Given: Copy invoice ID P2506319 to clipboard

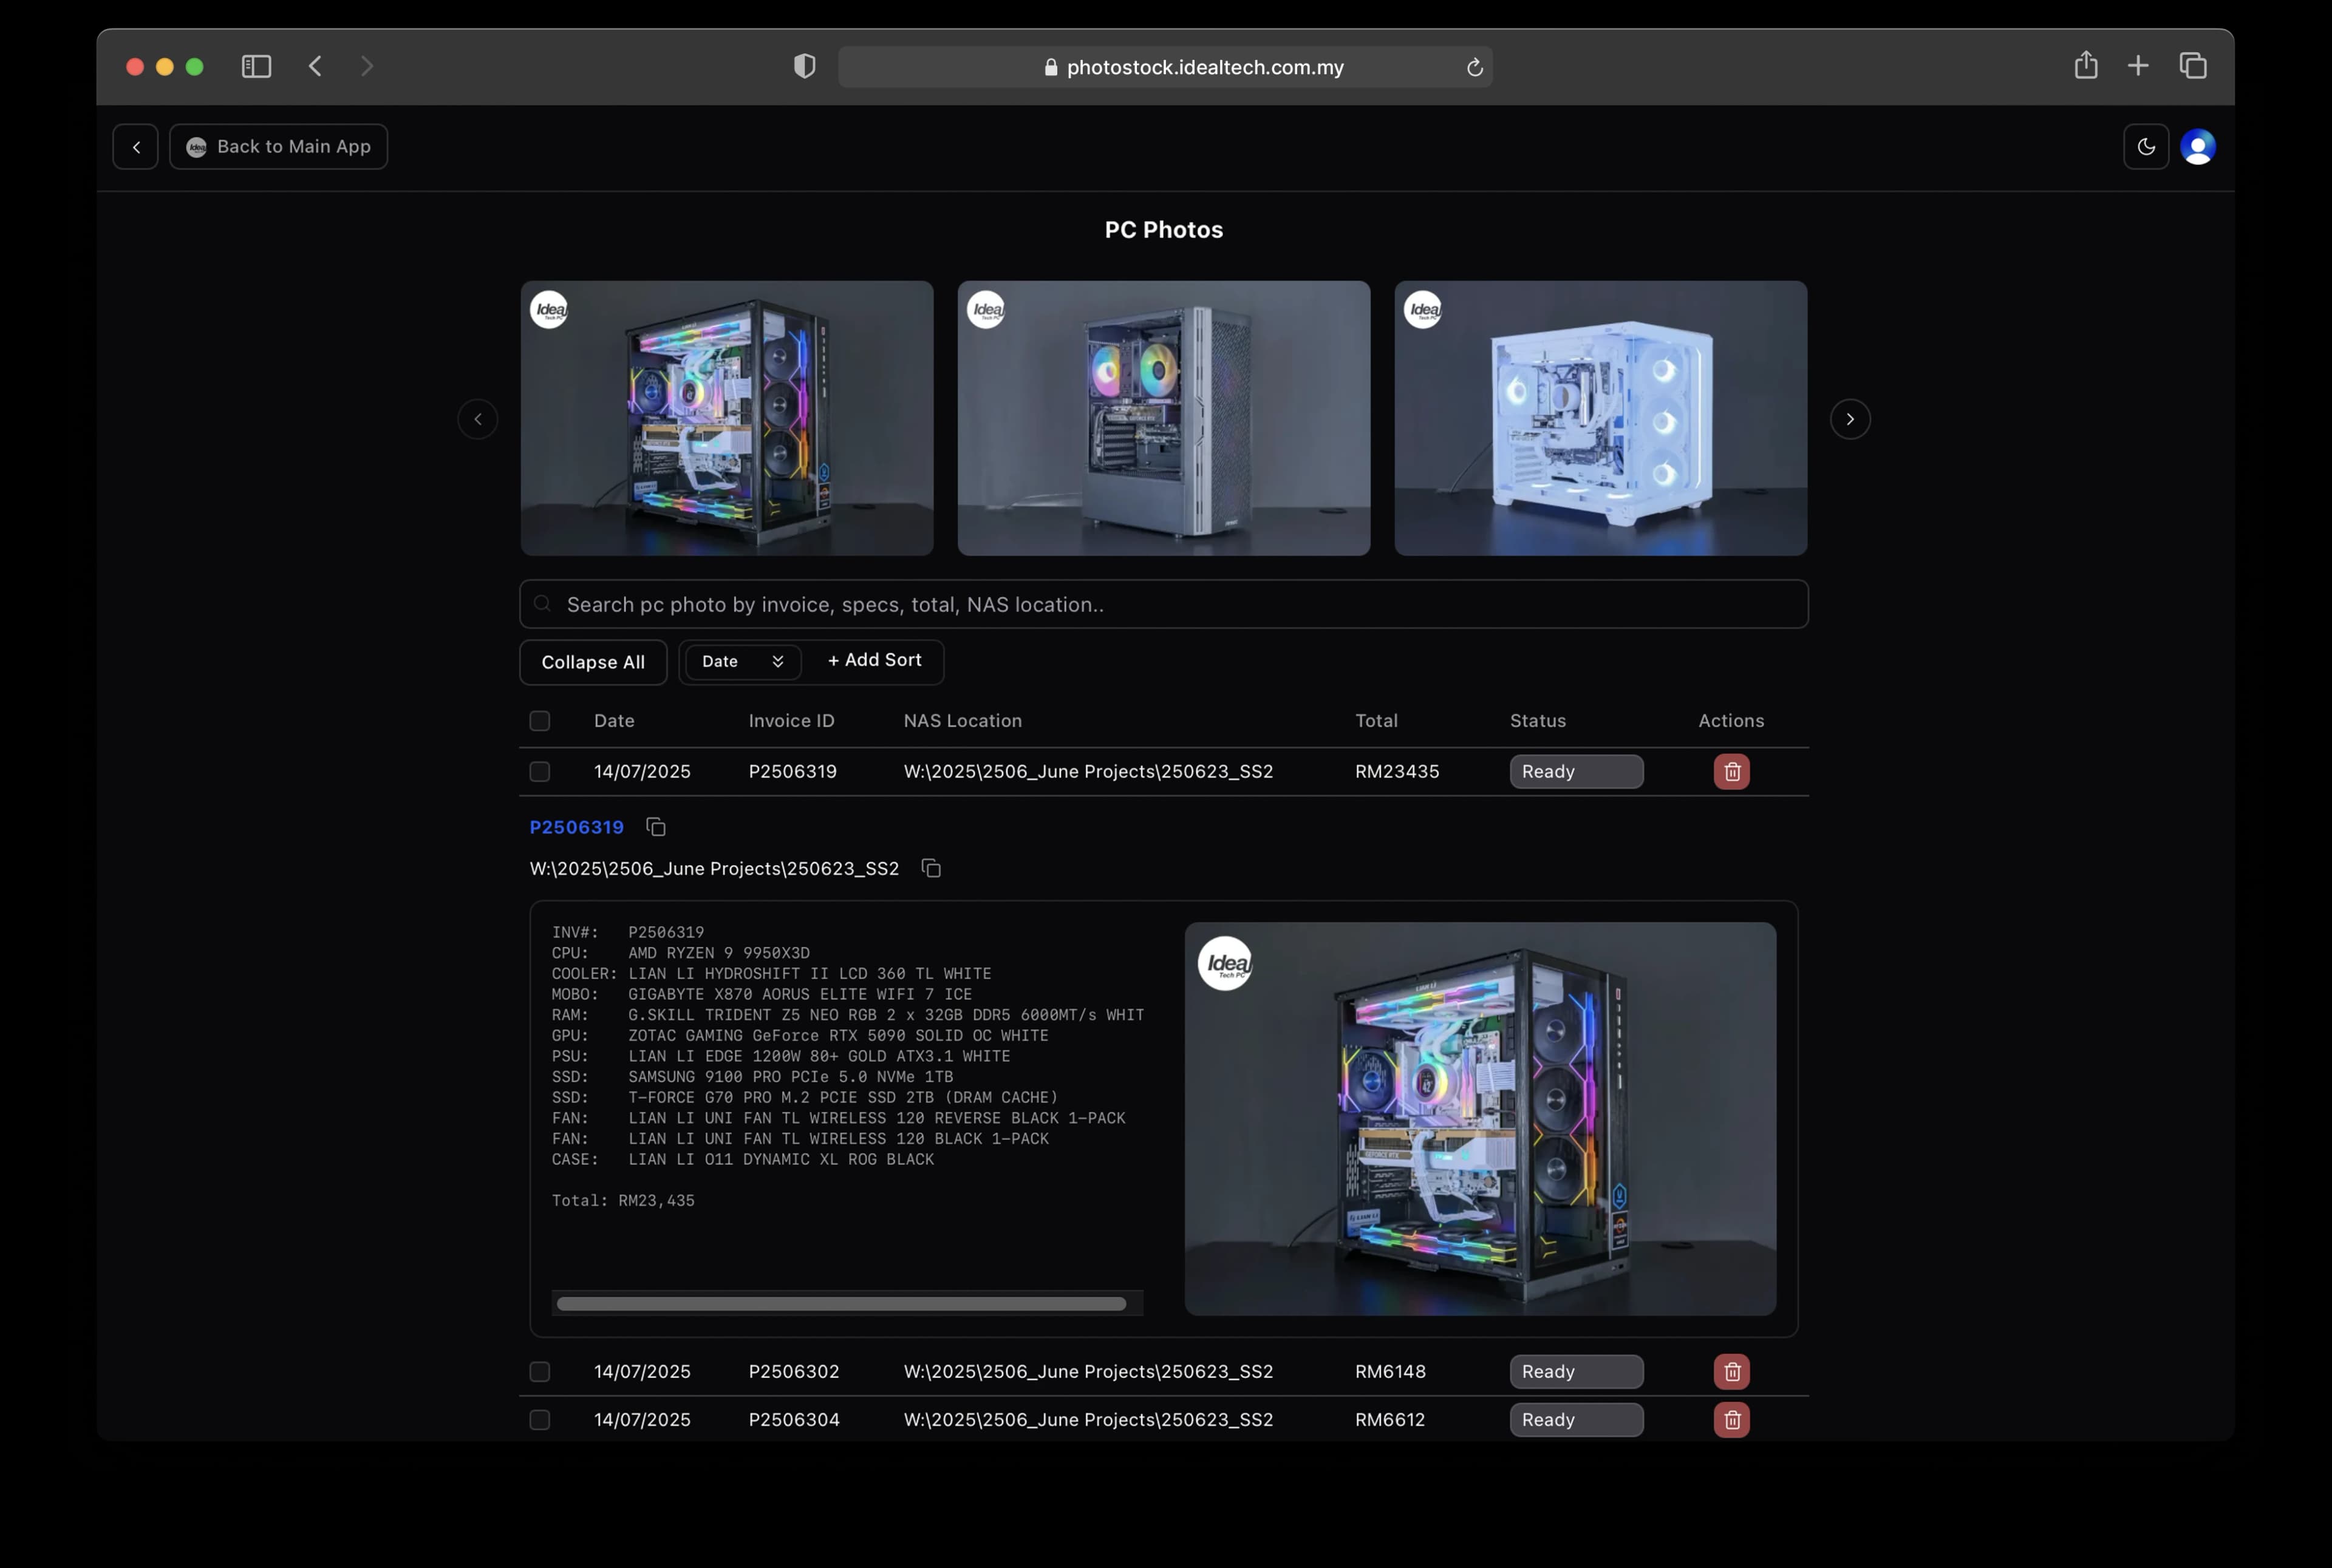Looking at the screenshot, I should [x=655, y=827].
